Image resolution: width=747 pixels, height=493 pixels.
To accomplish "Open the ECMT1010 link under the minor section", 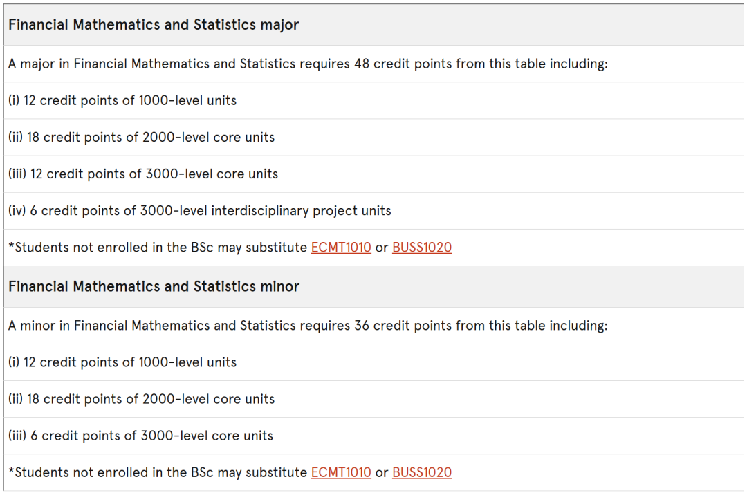I will coord(341,472).
